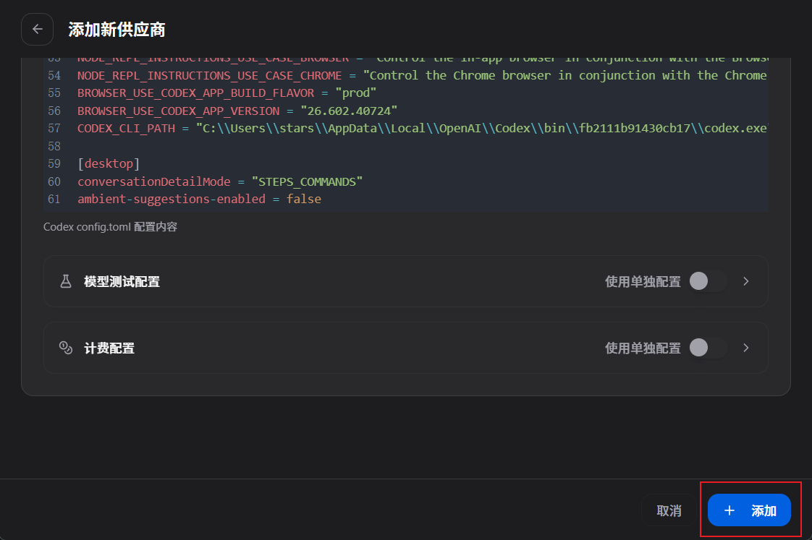Screen dimensions: 812x540
Task: Click the 添加新供应商 page title
Action: click(x=117, y=30)
